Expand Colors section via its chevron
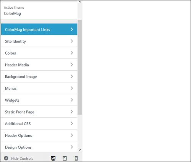 (x=72, y=53)
